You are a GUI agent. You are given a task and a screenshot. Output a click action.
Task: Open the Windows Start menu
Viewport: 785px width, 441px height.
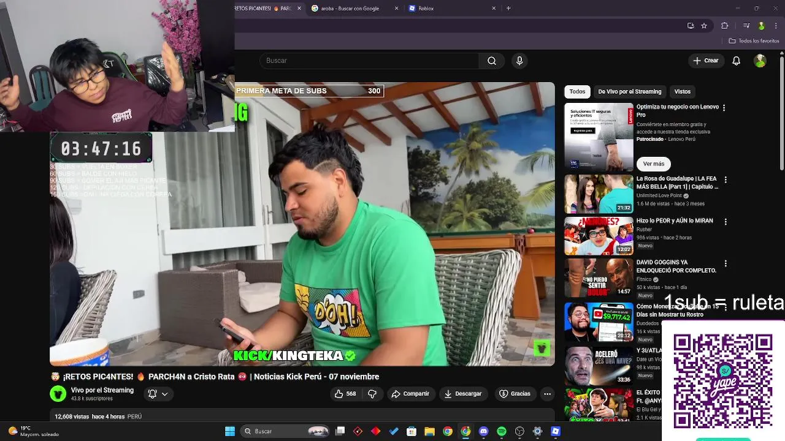click(x=230, y=431)
